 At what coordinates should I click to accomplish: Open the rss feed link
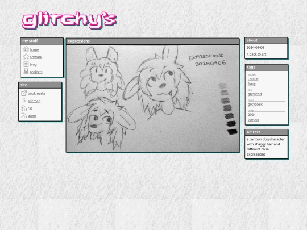(x=30, y=108)
